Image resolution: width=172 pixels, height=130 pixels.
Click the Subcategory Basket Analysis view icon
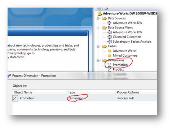pos(110,42)
